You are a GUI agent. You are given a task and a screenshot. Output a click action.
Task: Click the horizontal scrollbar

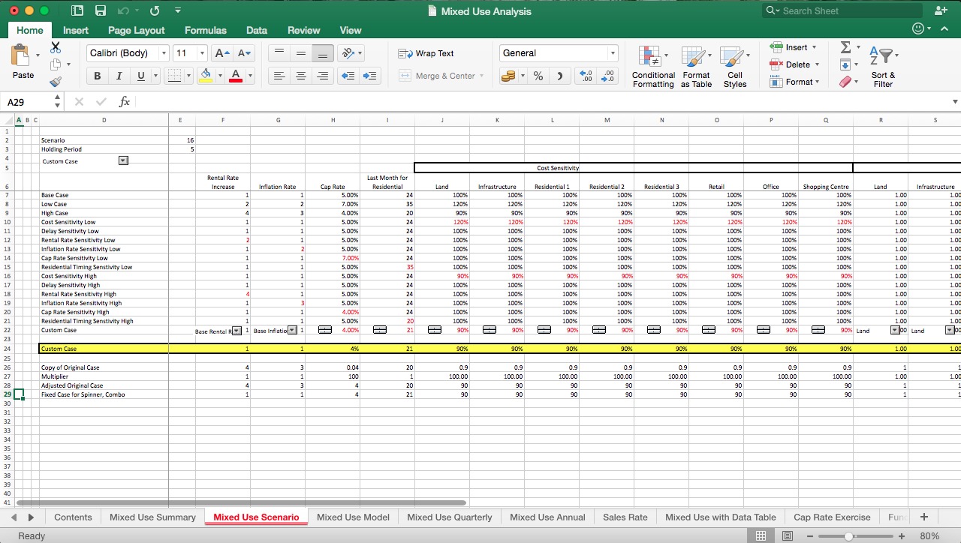pyautogui.click(x=241, y=502)
